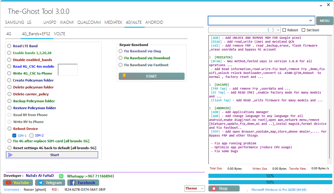This screenshot has width=334, height=194.
Task: Select Enable bands 1,3,20,28 option
Action: 9,53
